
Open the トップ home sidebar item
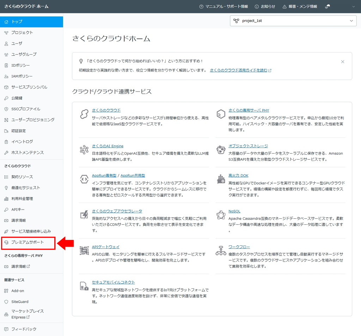coord(31,21)
